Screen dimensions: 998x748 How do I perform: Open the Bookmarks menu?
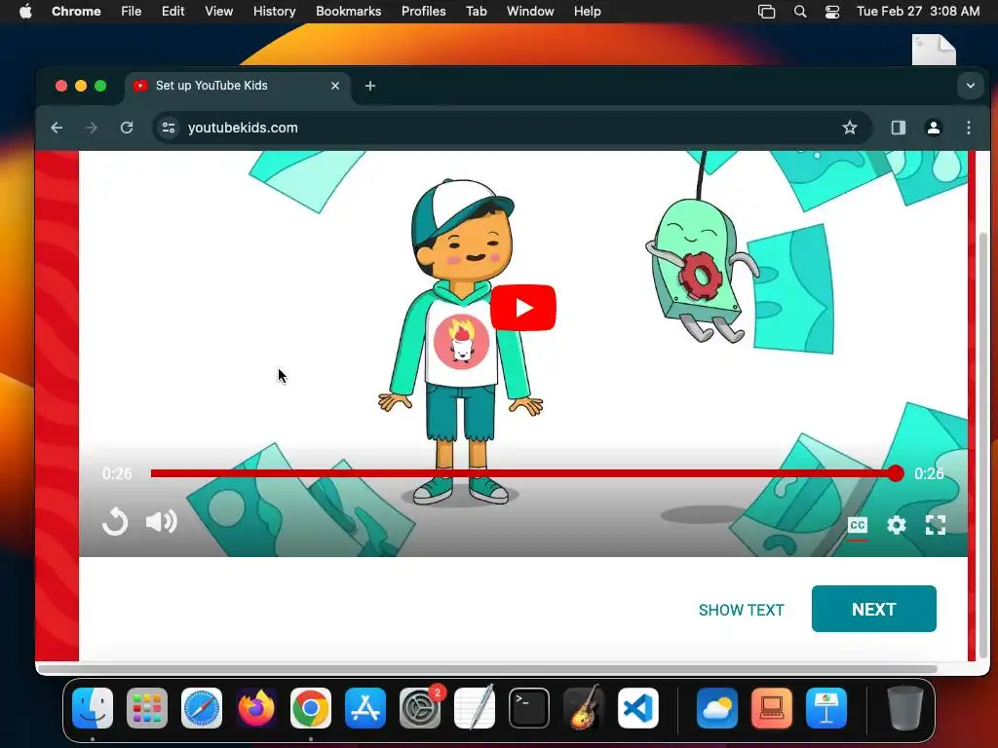(x=349, y=12)
